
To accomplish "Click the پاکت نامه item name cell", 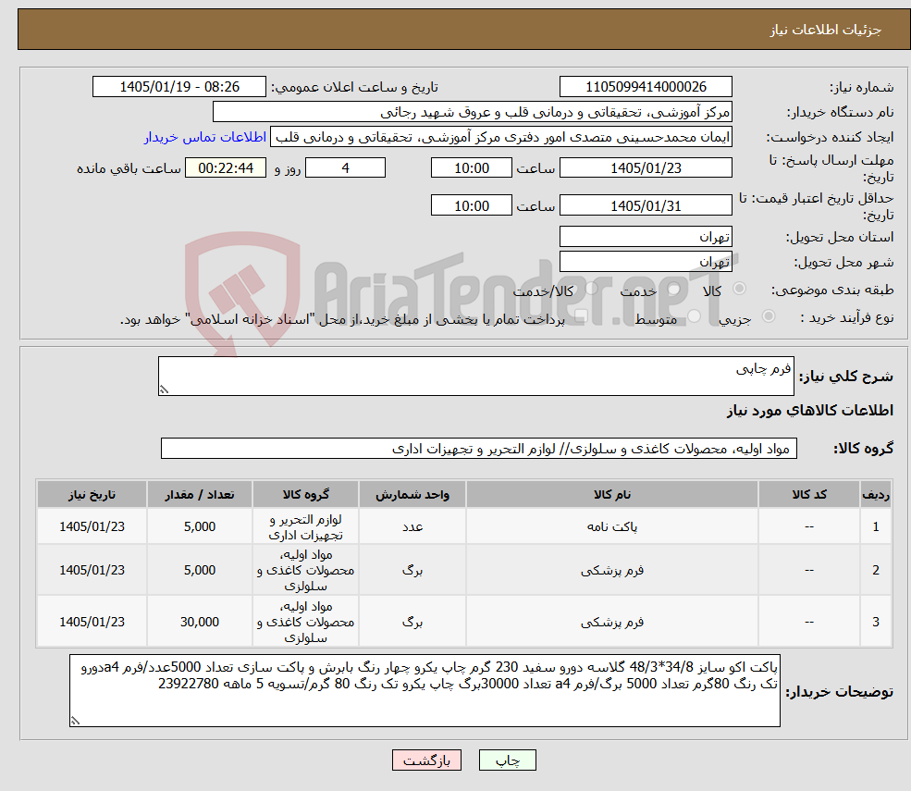I will pyautogui.click(x=611, y=526).
